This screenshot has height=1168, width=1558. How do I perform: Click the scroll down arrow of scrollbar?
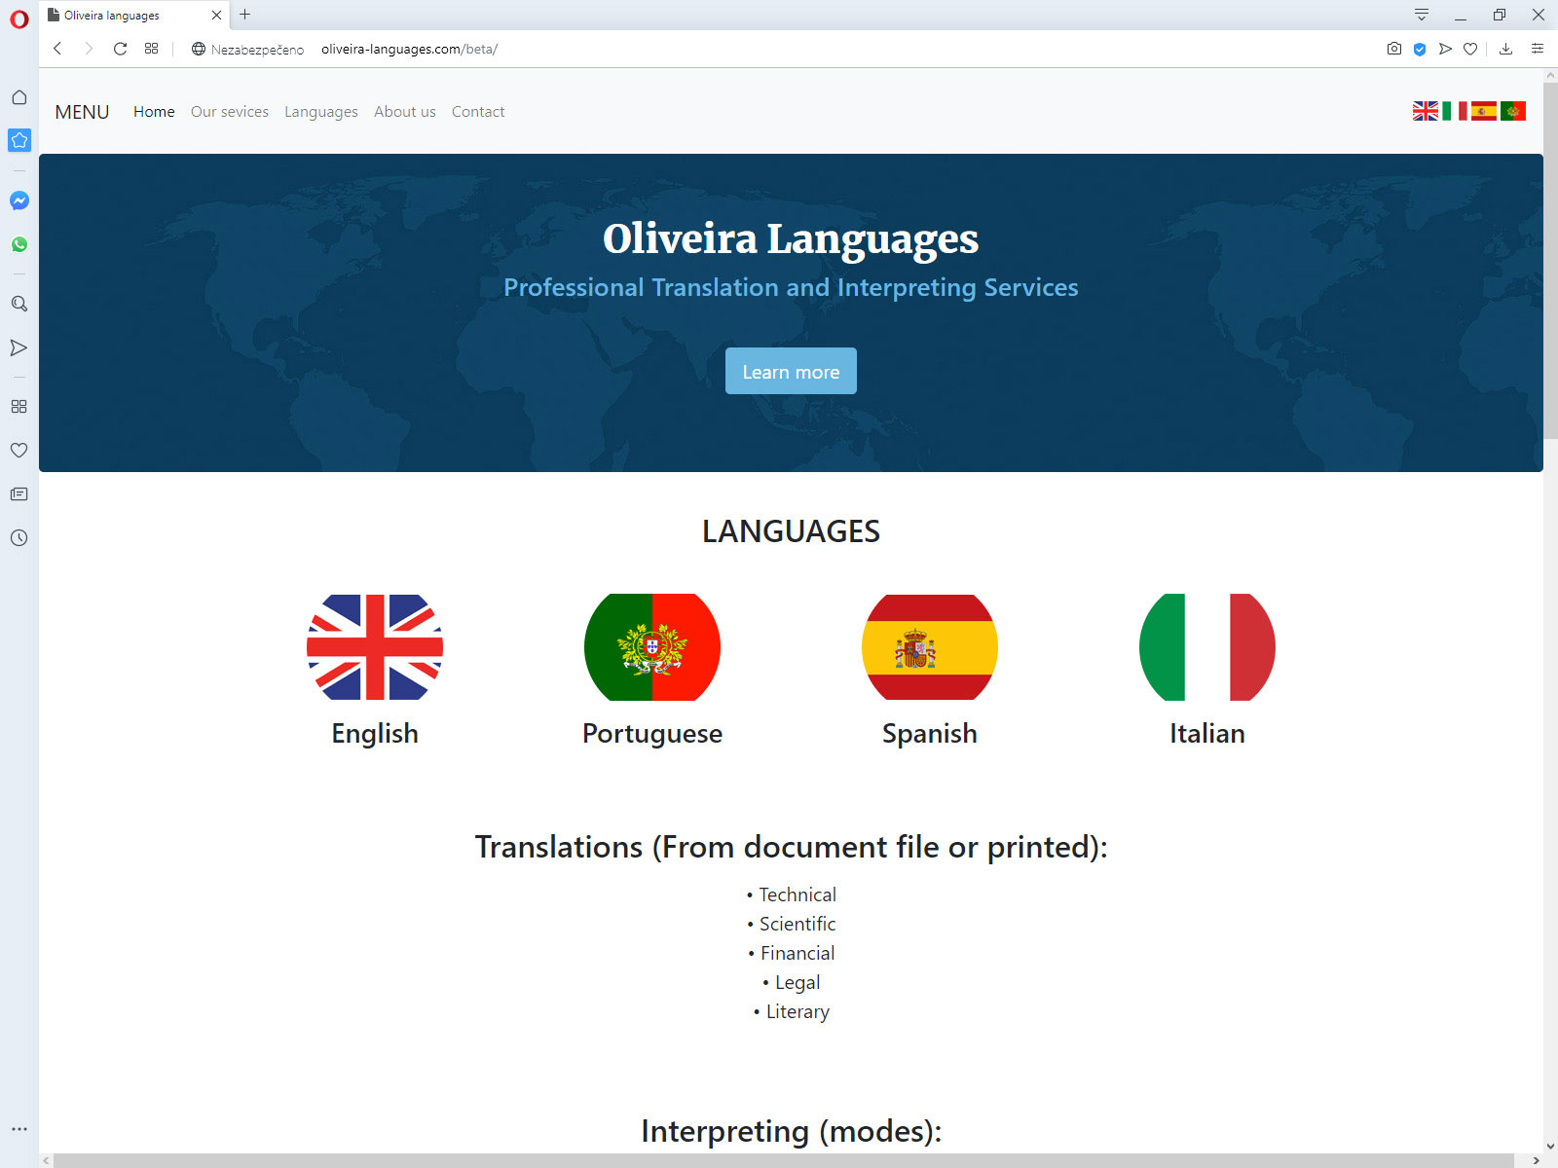coord(1550,1147)
